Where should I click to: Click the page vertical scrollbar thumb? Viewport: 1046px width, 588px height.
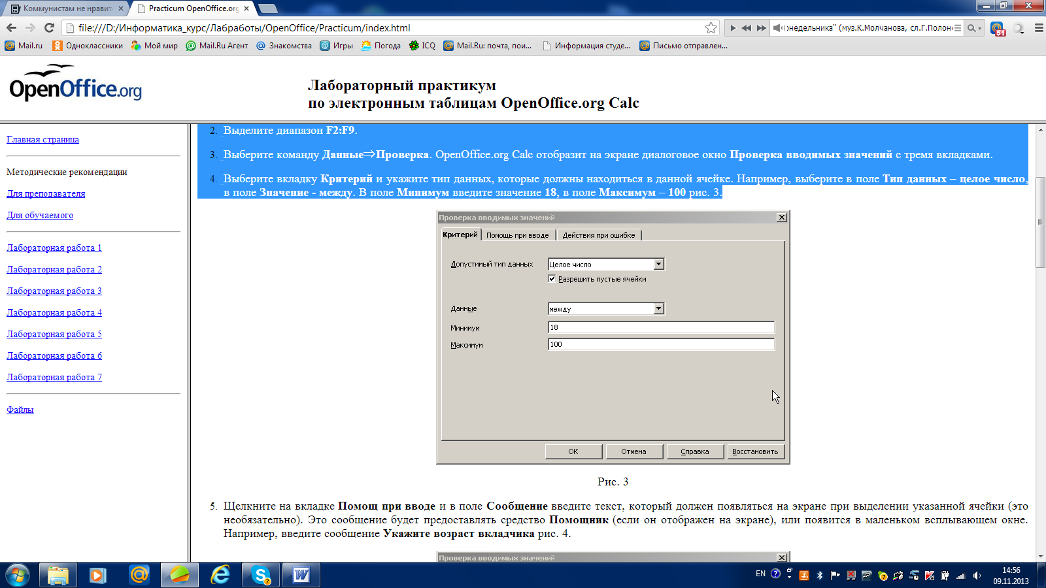coord(1040,222)
